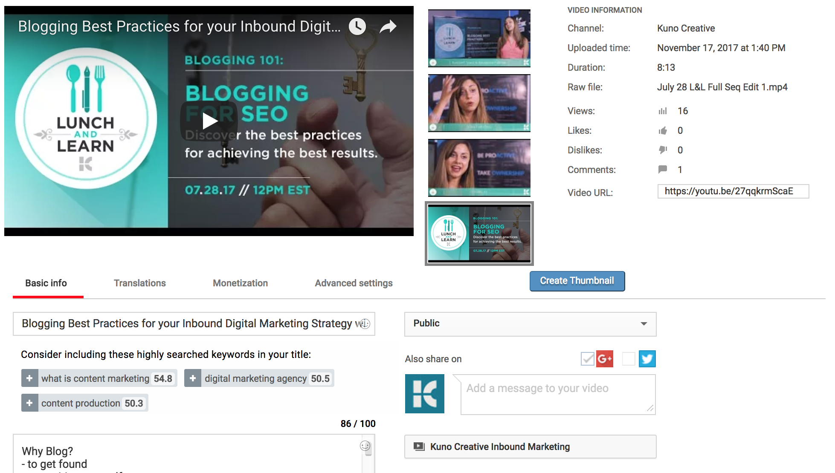Enable the Twitter share checkbox
Viewport: 835px width, 473px height.
[x=629, y=359]
